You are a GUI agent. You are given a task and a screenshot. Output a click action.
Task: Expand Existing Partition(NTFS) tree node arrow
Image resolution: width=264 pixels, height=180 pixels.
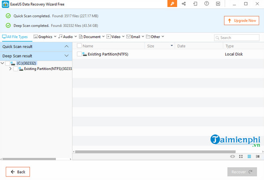click(x=11, y=69)
